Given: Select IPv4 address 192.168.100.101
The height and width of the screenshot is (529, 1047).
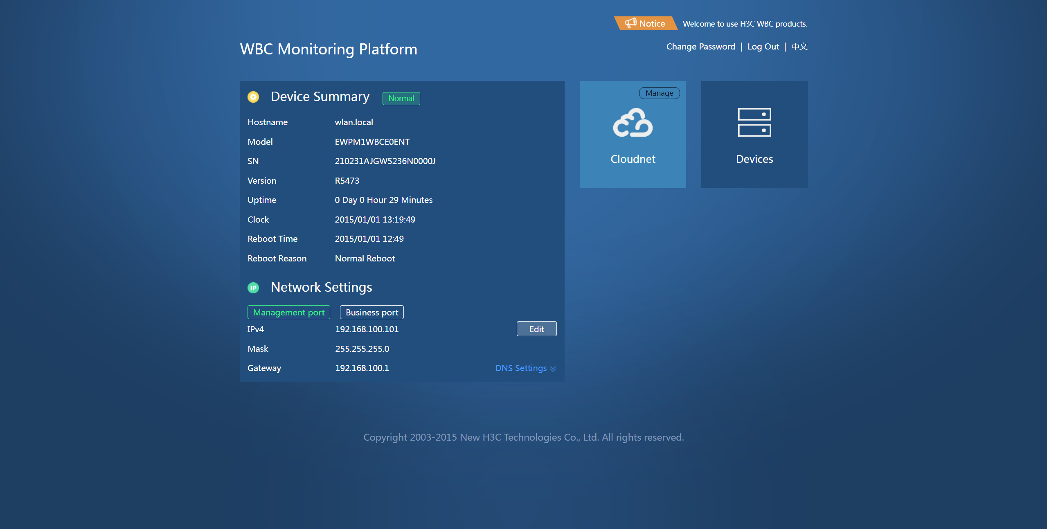Looking at the screenshot, I should (367, 329).
